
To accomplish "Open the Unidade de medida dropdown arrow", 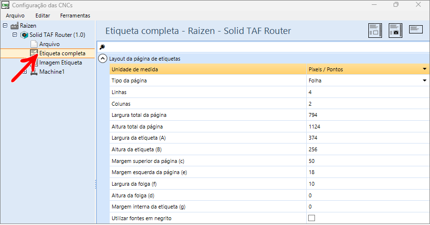I will click(425, 69).
